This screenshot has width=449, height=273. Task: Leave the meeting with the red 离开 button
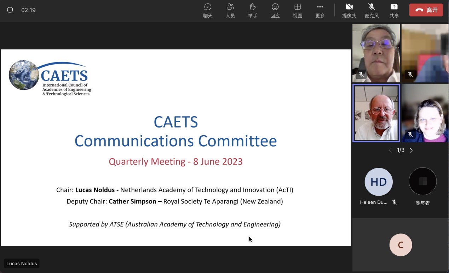426,10
